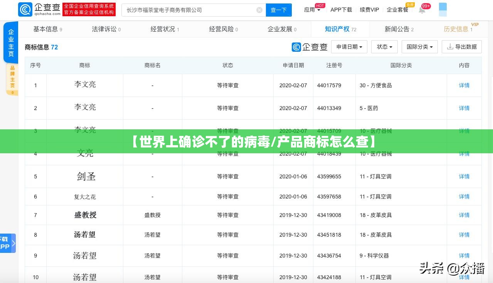Open the user avatar menu
Image resolution: width=493 pixels, height=283 pixels.
click(x=443, y=10)
